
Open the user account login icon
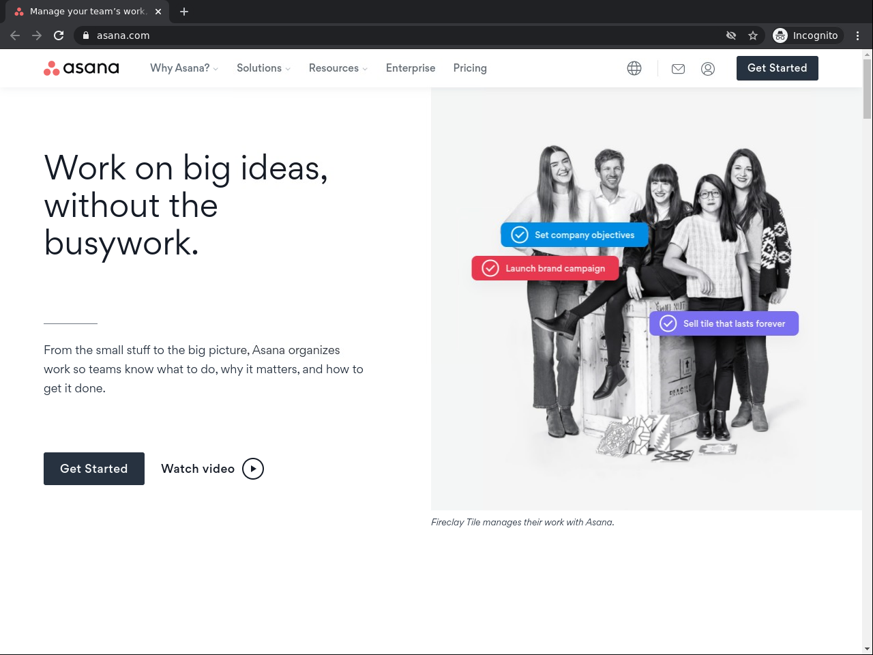coord(708,69)
